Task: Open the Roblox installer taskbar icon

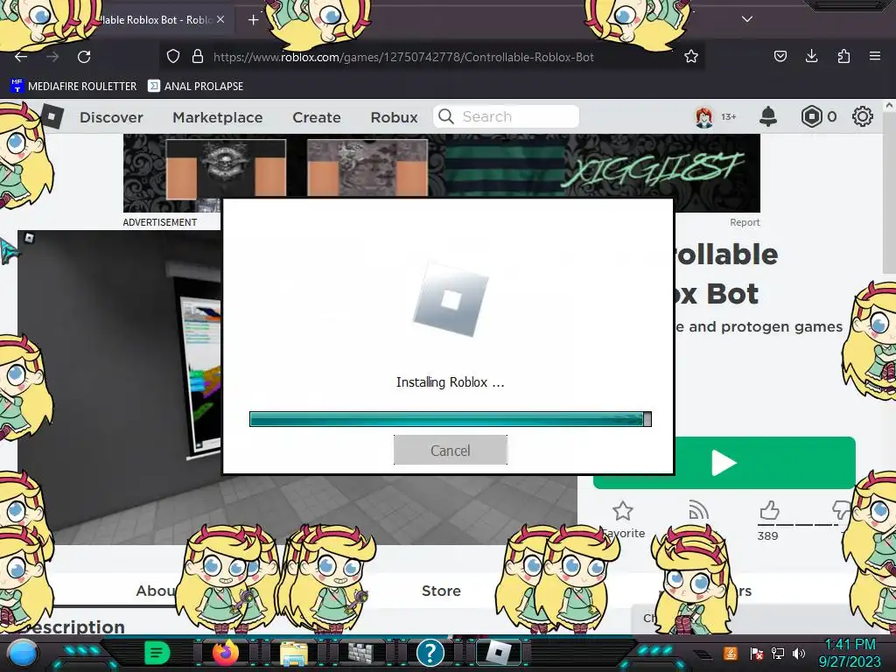Action: (498, 653)
